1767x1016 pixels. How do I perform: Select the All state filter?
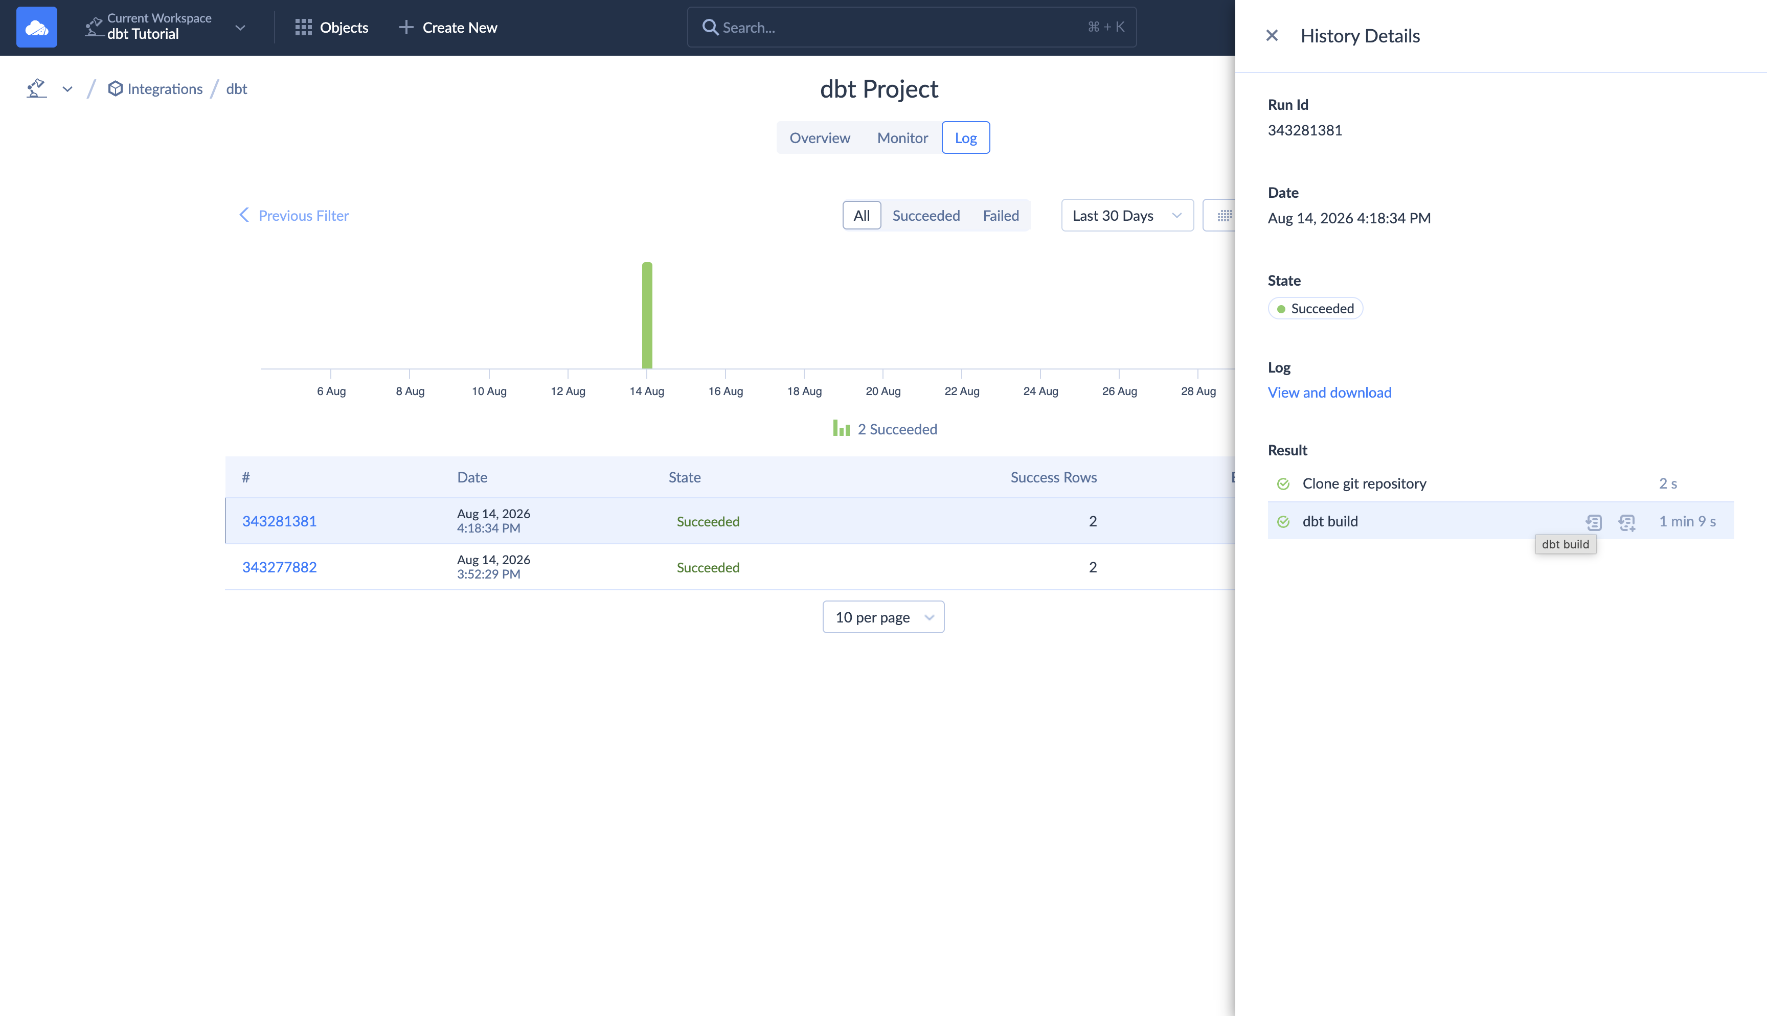click(x=861, y=216)
